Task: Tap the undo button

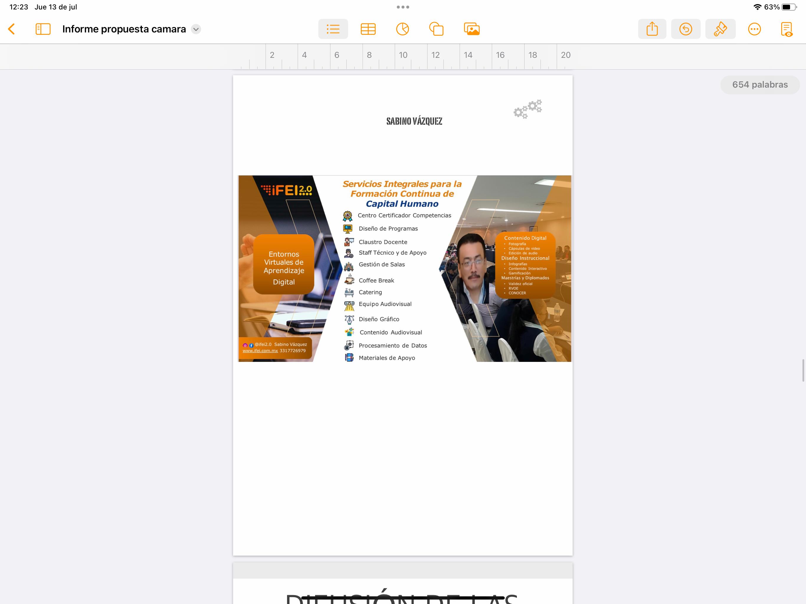Action: tap(685, 29)
